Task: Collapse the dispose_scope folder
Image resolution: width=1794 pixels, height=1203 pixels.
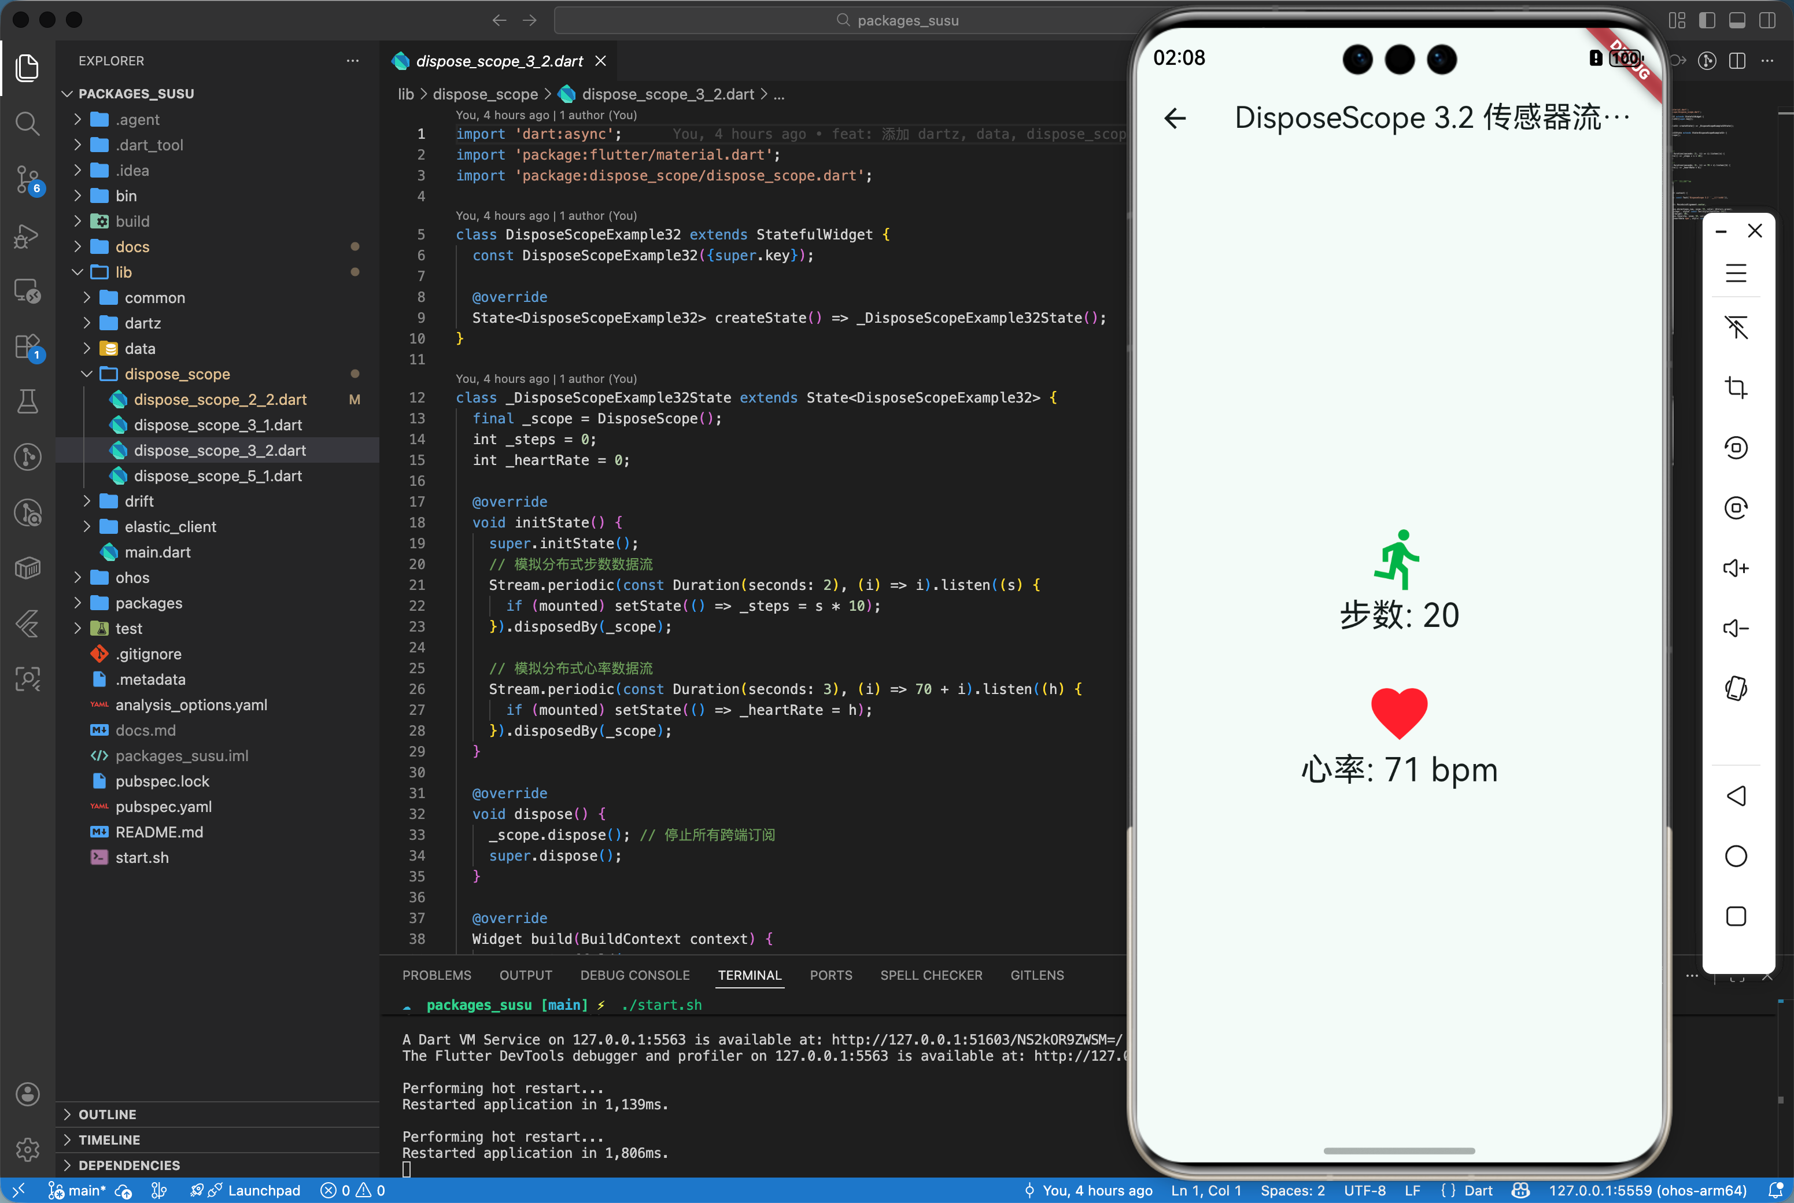Action: pos(176,374)
